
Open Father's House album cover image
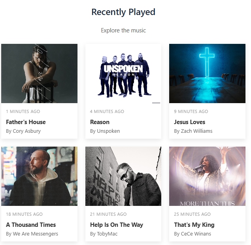tap(39, 73)
